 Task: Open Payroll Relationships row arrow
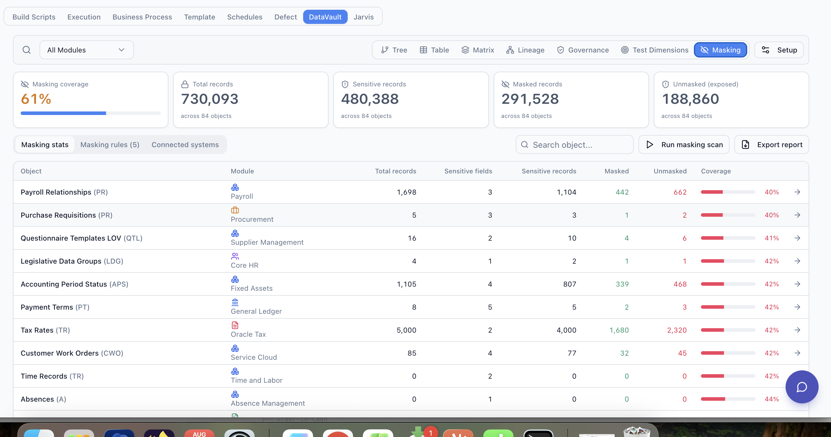(x=797, y=192)
